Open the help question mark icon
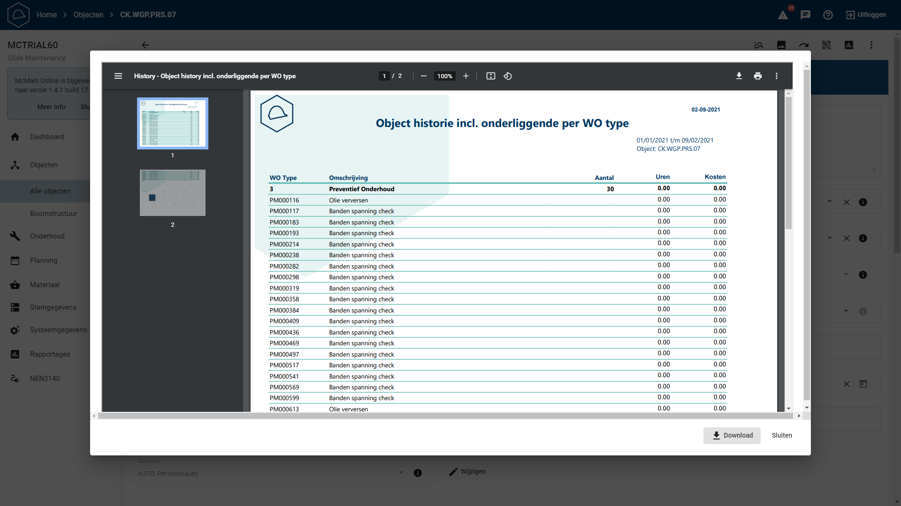Screen dimensions: 901x506 tap(828, 15)
